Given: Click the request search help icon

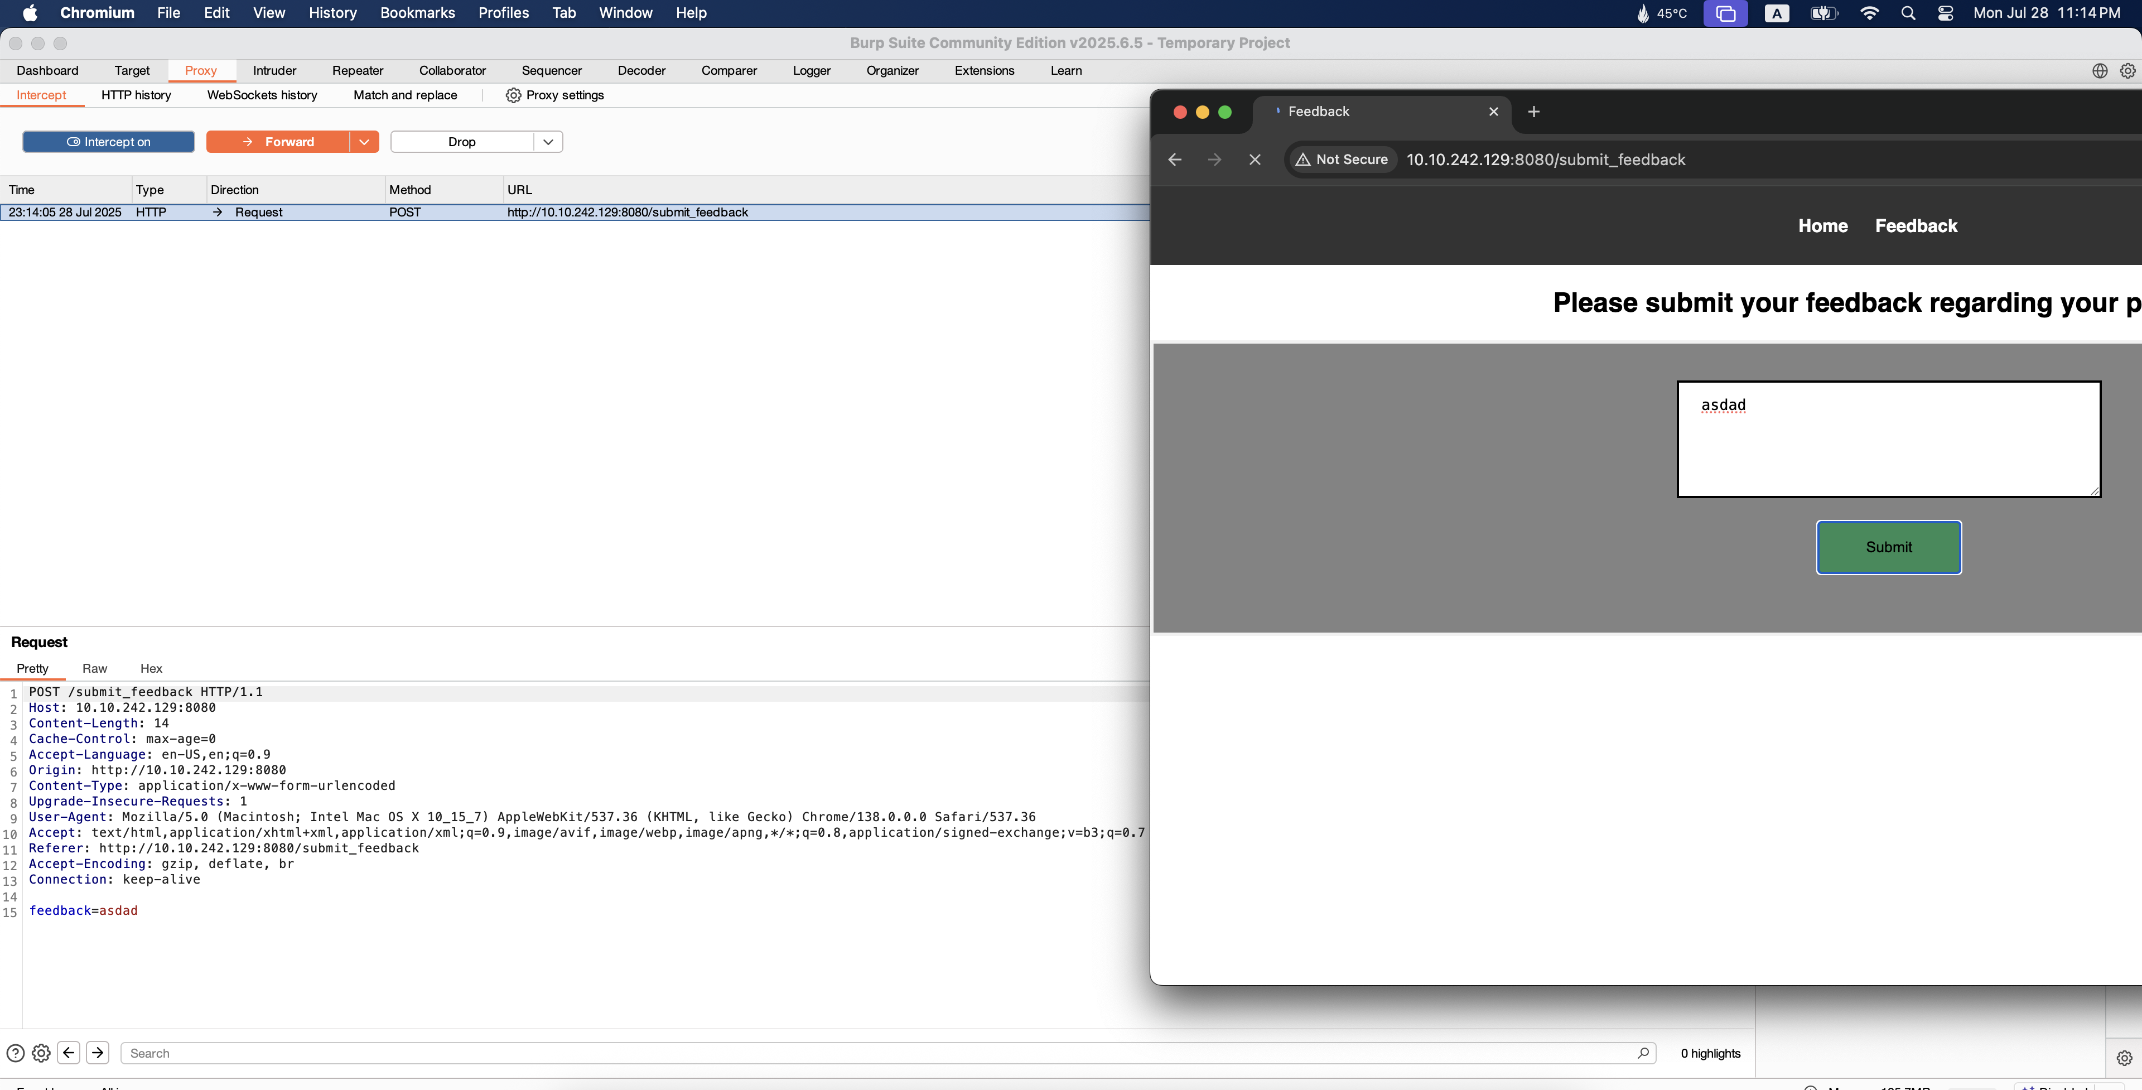Looking at the screenshot, I should (15, 1053).
